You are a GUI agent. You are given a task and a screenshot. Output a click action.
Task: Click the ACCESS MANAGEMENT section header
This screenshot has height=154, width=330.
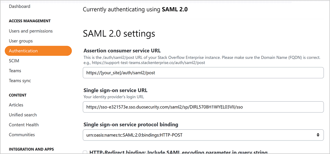click(30, 21)
